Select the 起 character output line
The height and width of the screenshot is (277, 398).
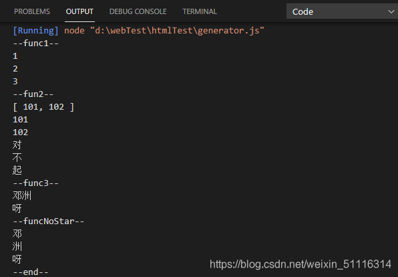17,170
